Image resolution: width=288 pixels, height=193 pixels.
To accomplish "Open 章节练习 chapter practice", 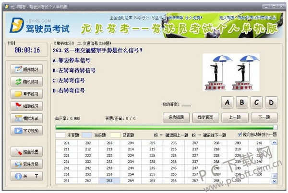I will pos(26,94).
